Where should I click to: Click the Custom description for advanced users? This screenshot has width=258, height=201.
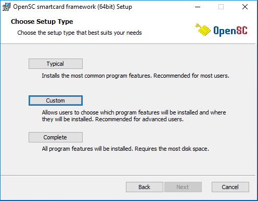click(134, 116)
